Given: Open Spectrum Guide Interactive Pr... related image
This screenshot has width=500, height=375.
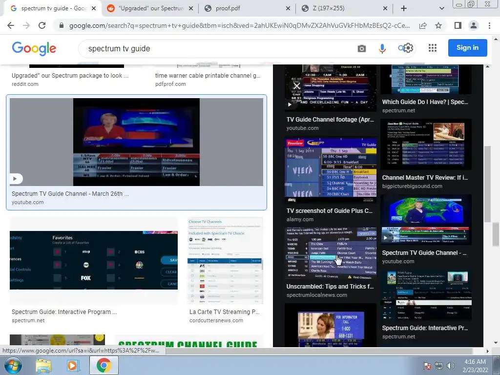Looking at the screenshot, I should pos(426,295).
